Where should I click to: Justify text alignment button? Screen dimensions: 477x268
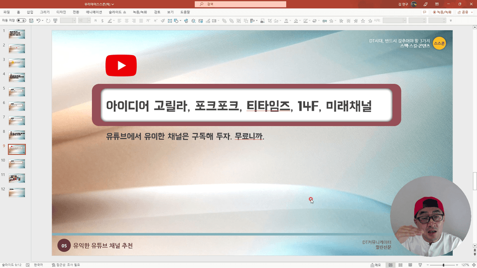tap(141, 21)
